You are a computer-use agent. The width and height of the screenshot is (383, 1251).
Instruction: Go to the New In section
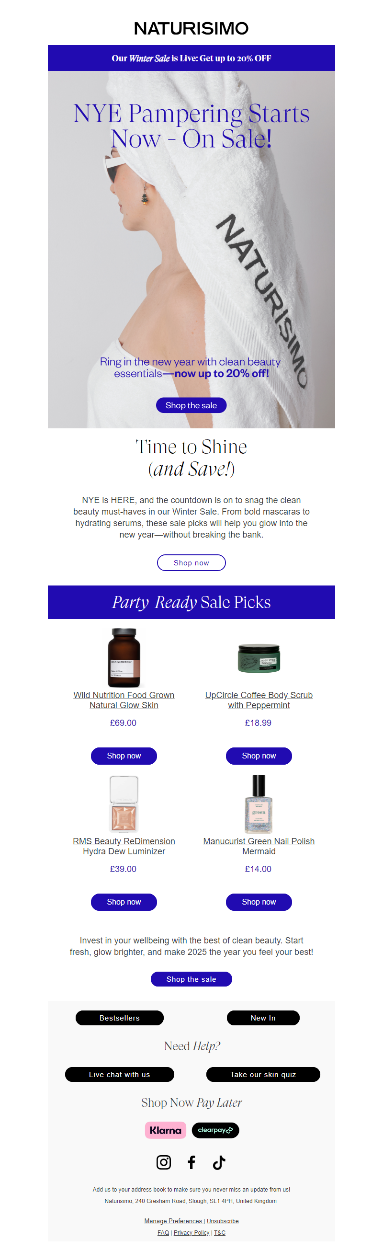pos(263,1018)
